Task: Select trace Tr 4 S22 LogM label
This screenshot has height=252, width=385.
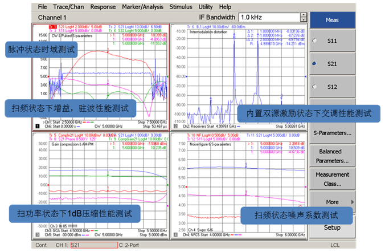Action: (x=135, y=30)
